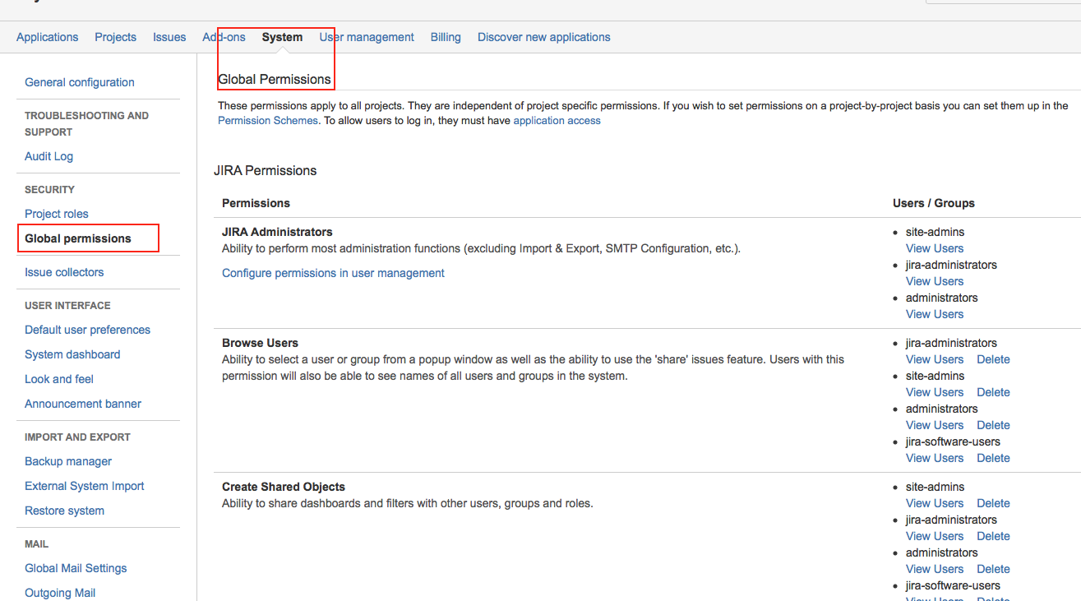Select General configuration in the sidebar
The width and height of the screenshot is (1081, 601).
click(x=79, y=82)
